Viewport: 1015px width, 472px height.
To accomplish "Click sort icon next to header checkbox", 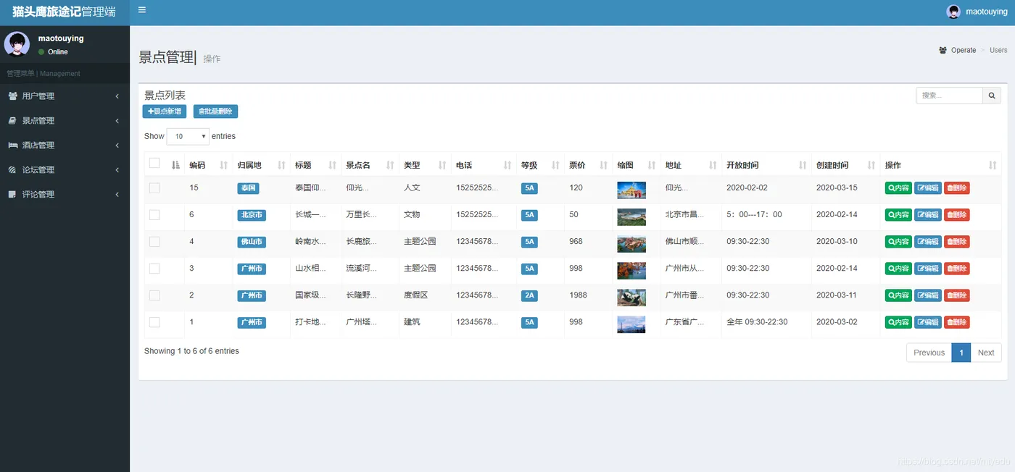I will (175, 165).
